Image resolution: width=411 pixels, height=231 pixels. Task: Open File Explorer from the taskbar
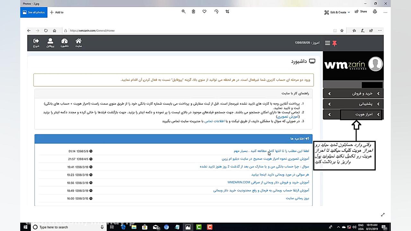coord(134,227)
